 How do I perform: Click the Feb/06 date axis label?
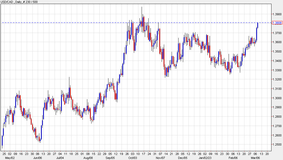coord(233,158)
